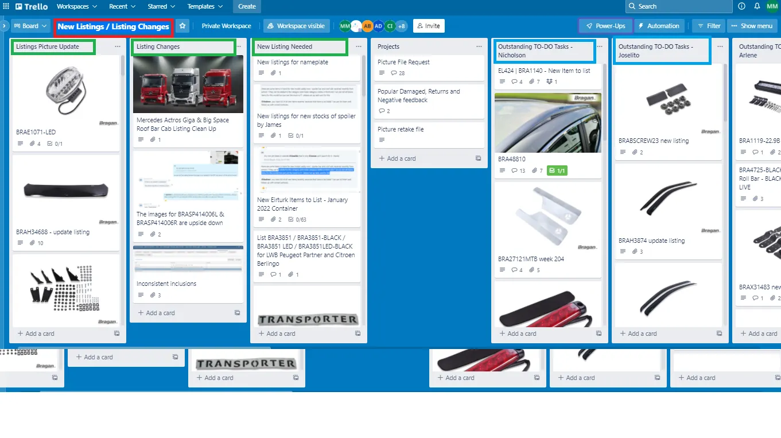The height and width of the screenshot is (438, 781).
Task: Click the green 1/1 checklist badge on BRA48810
Action: coord(557,170)
